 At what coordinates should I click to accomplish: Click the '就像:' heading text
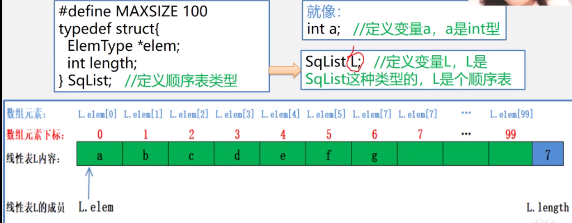(x=324, y=12)
